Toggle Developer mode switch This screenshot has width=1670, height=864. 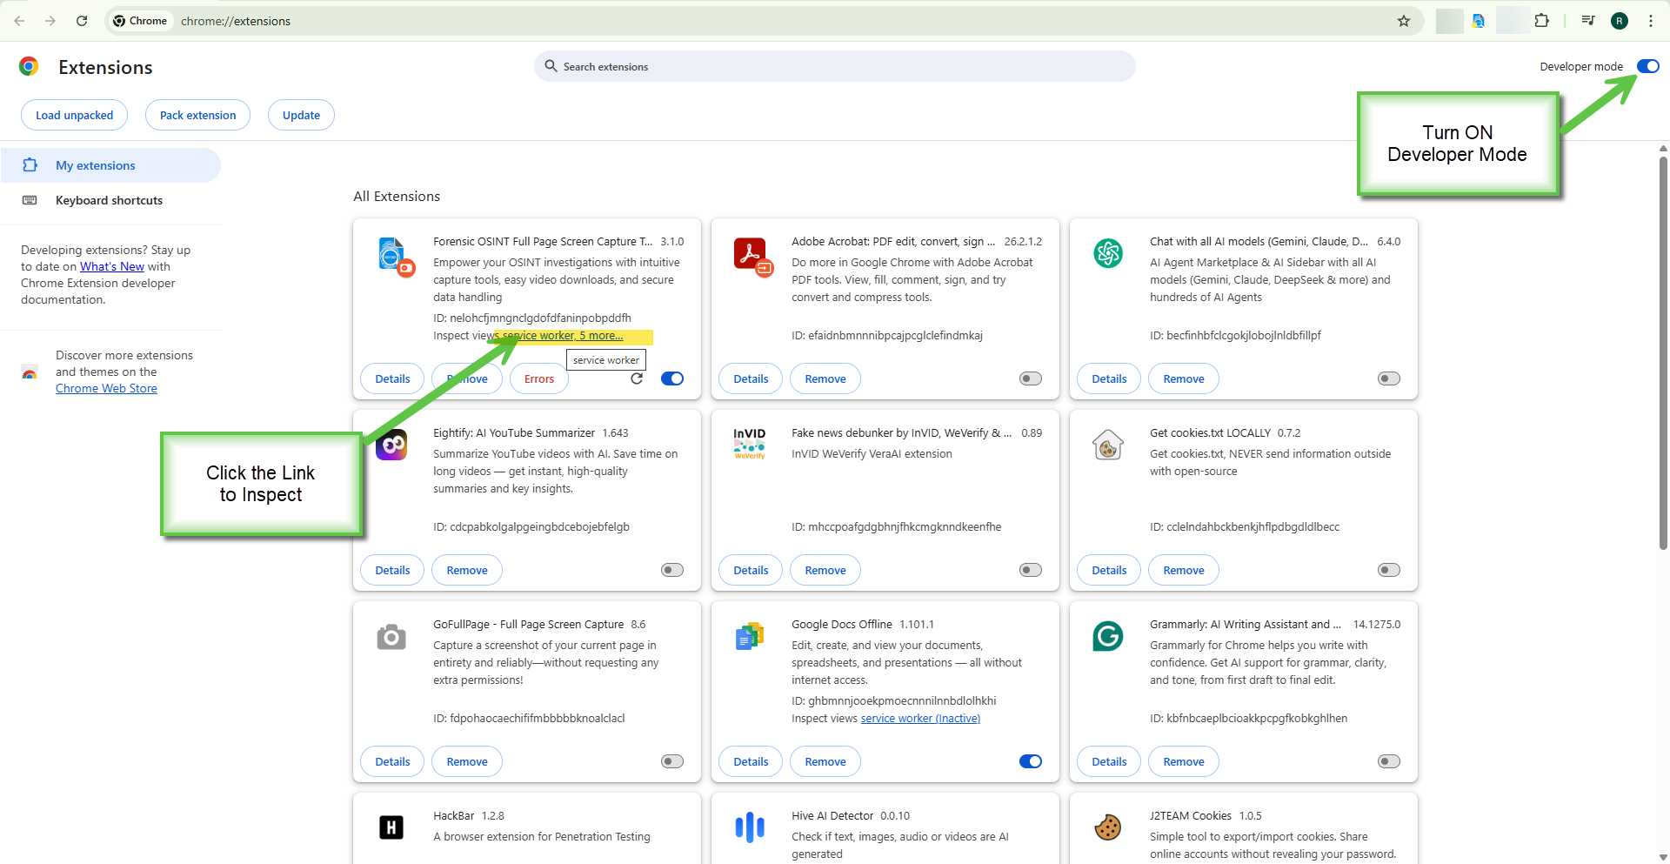(1648, 66)
